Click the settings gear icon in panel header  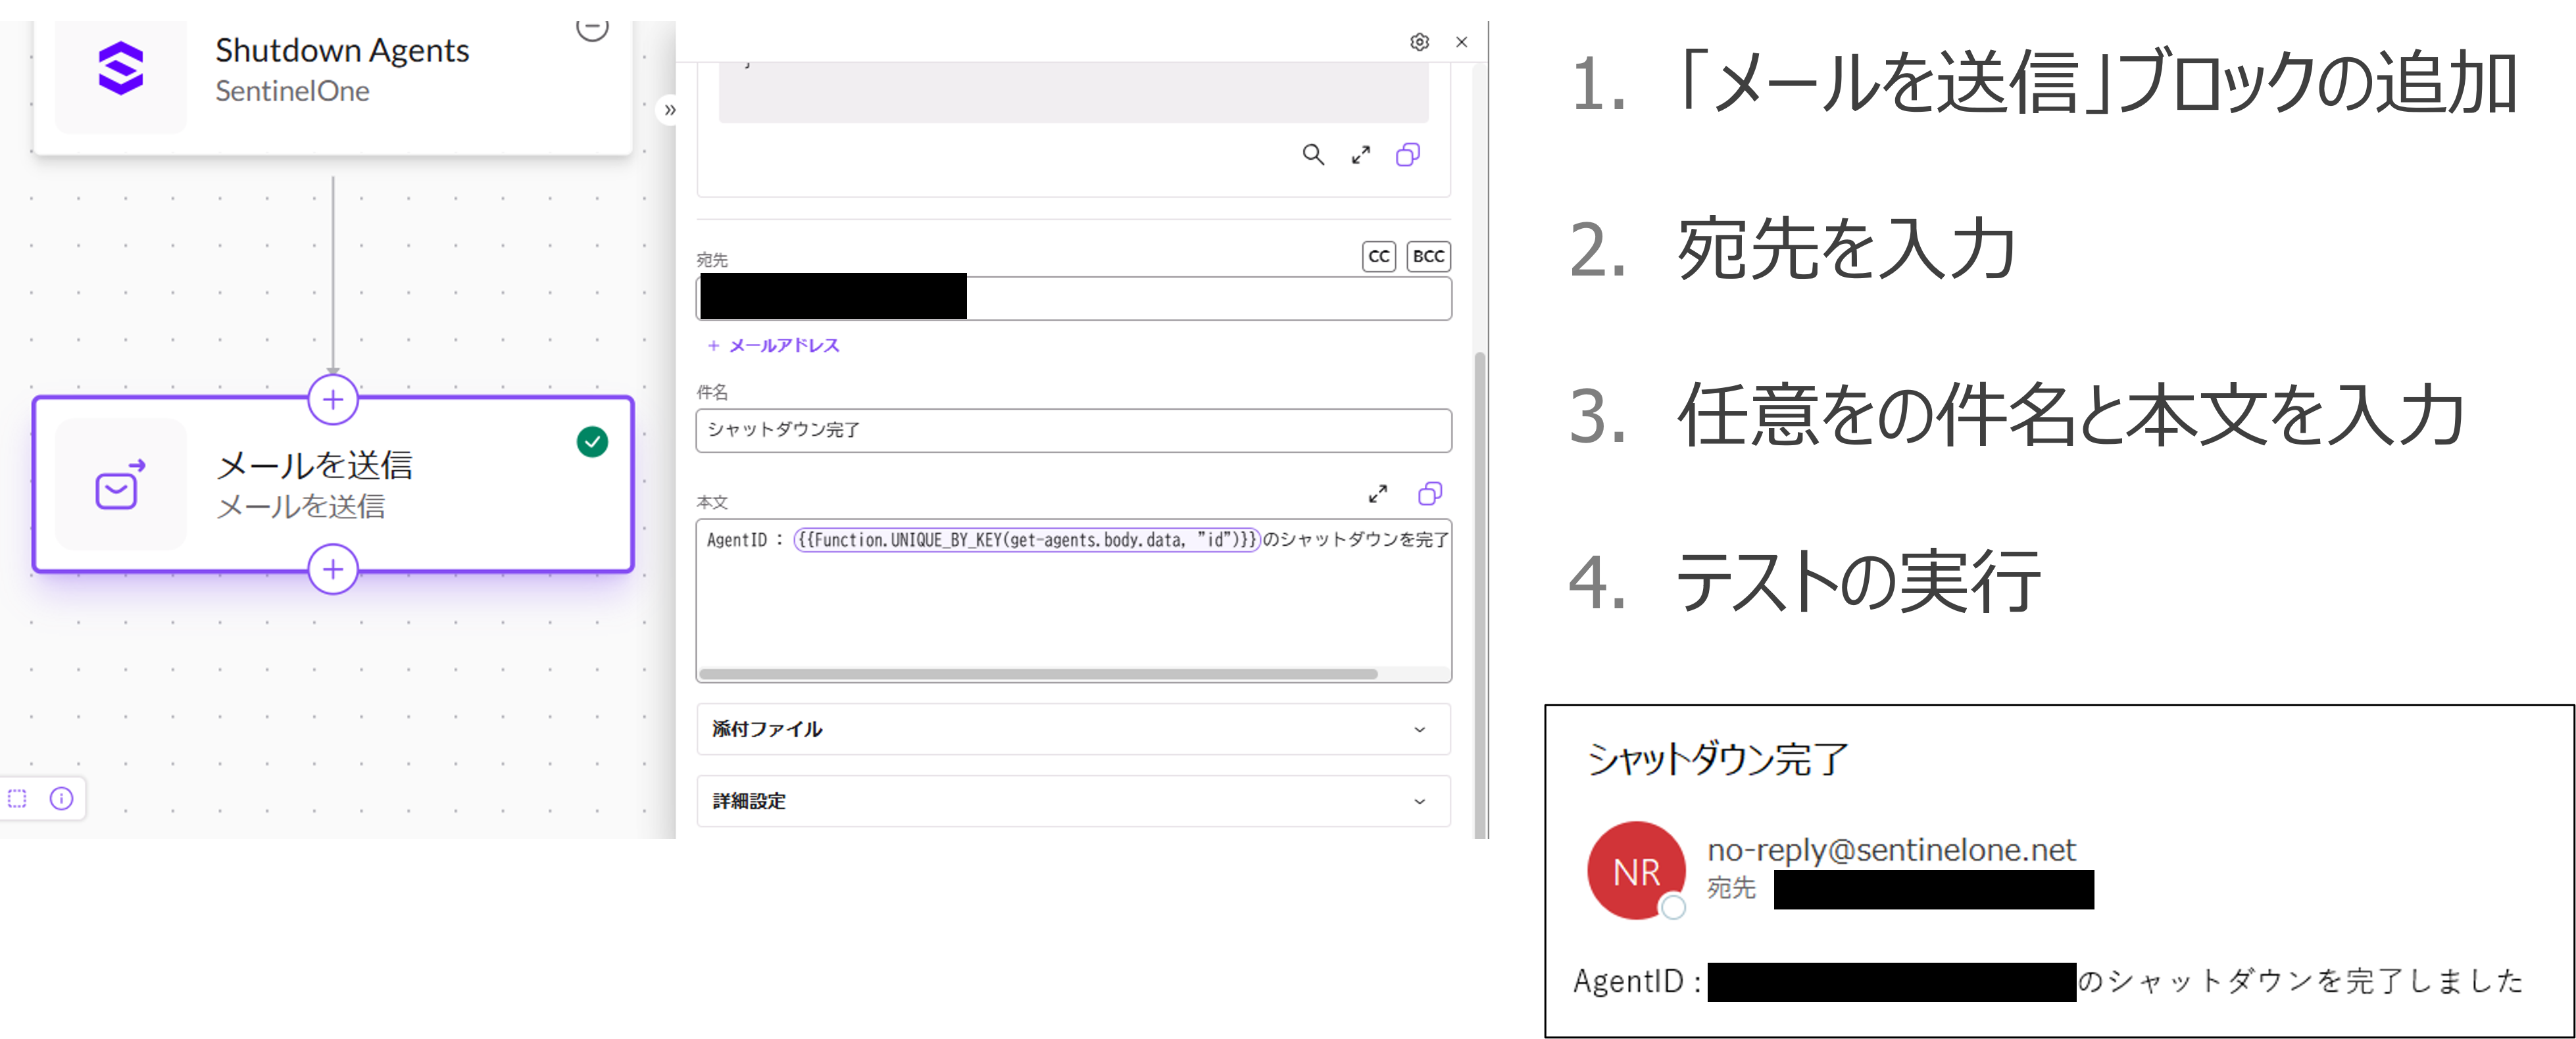click(x=1419, y=42)
